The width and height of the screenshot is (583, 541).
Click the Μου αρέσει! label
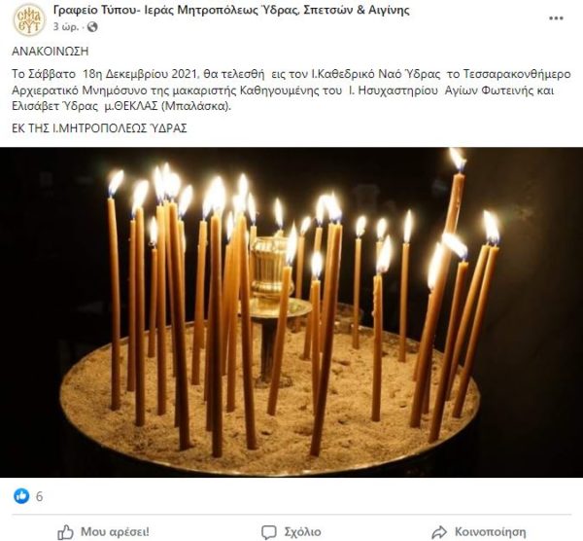coord(115,531)
